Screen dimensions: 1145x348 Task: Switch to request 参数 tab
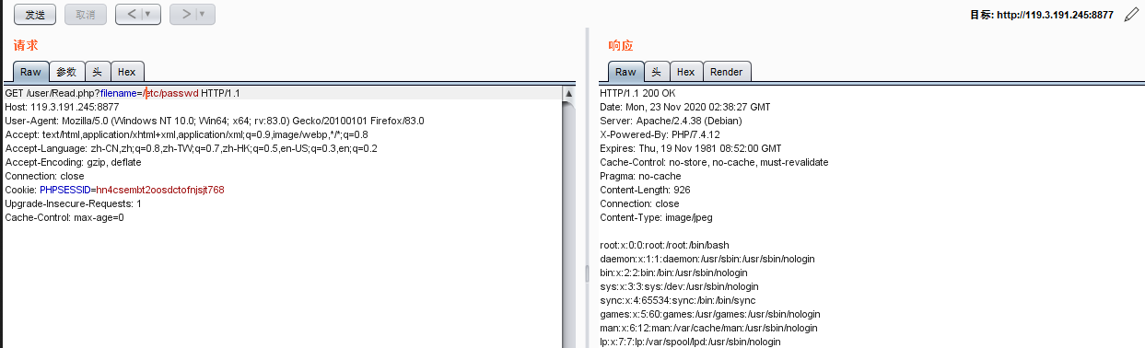66,72
